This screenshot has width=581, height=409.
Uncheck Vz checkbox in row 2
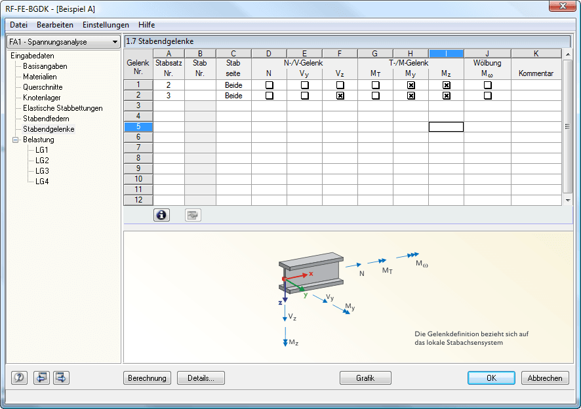[340, 96]
